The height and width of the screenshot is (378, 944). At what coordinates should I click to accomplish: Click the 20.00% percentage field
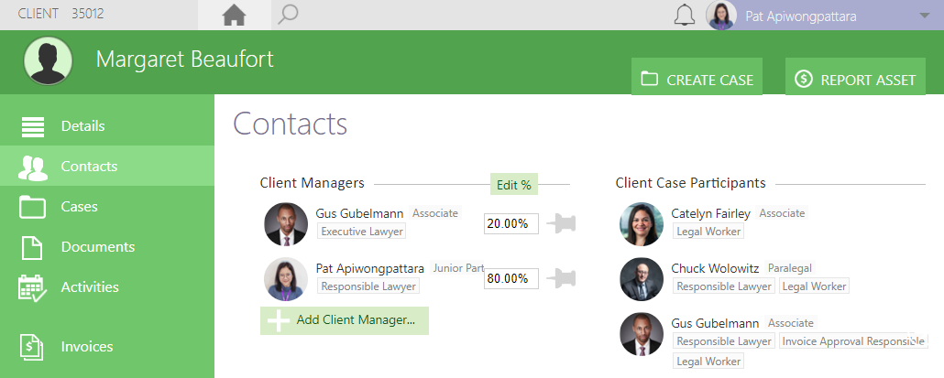click(511, 224)
